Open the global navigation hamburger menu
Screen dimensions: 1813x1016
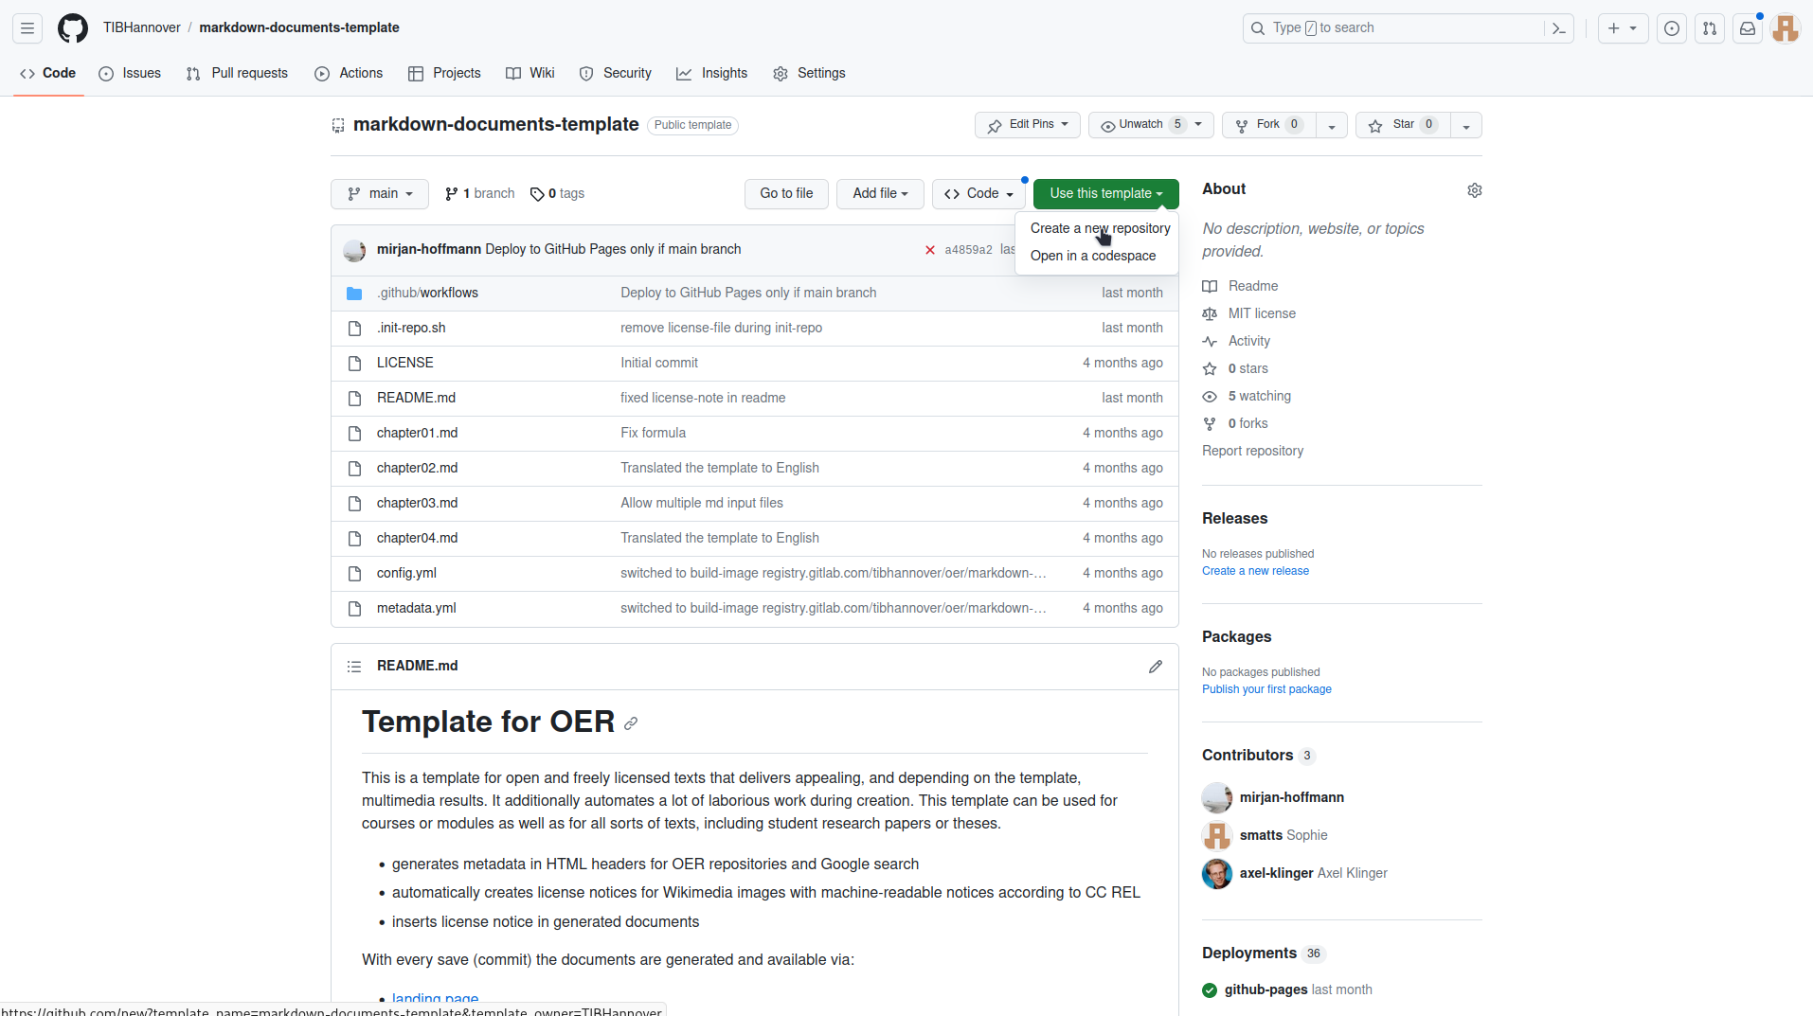(x=27, y=27)
